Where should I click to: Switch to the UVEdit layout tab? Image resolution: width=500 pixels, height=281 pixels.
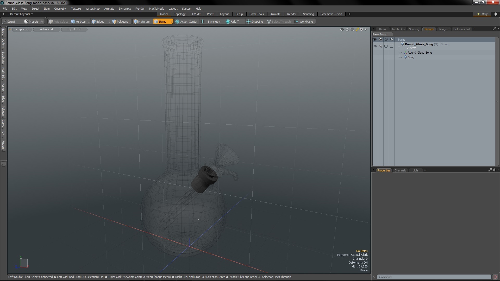click(x=196, y=14)
